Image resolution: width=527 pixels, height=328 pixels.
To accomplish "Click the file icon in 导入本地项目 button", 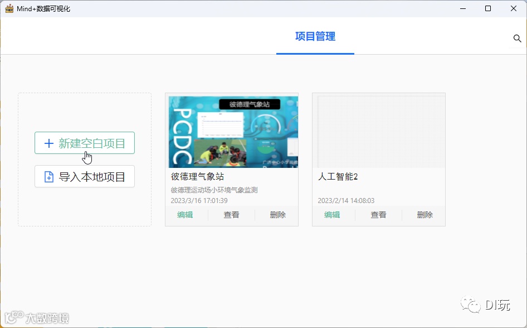I will (48, 177).
